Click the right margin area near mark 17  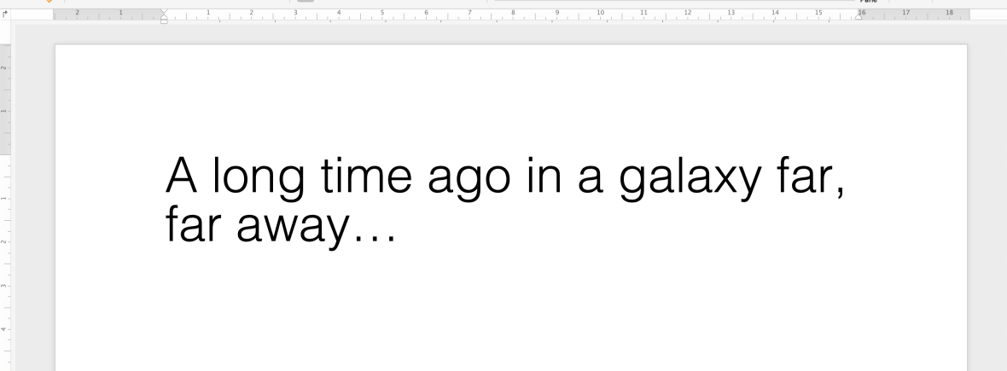coord(905,14)
